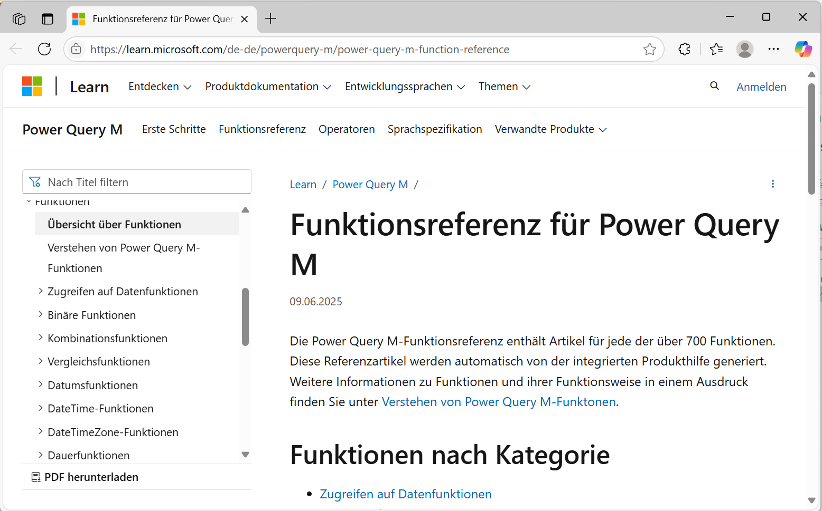Reload the current page
The image size is (822, 511).
[x=44, y=49]
